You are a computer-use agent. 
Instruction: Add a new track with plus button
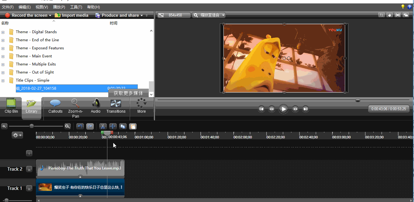click(x=29, y=153)
